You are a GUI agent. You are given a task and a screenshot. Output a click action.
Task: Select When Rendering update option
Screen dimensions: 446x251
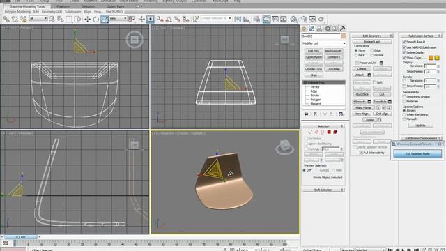pyautogui.click(x=404, y=114)
